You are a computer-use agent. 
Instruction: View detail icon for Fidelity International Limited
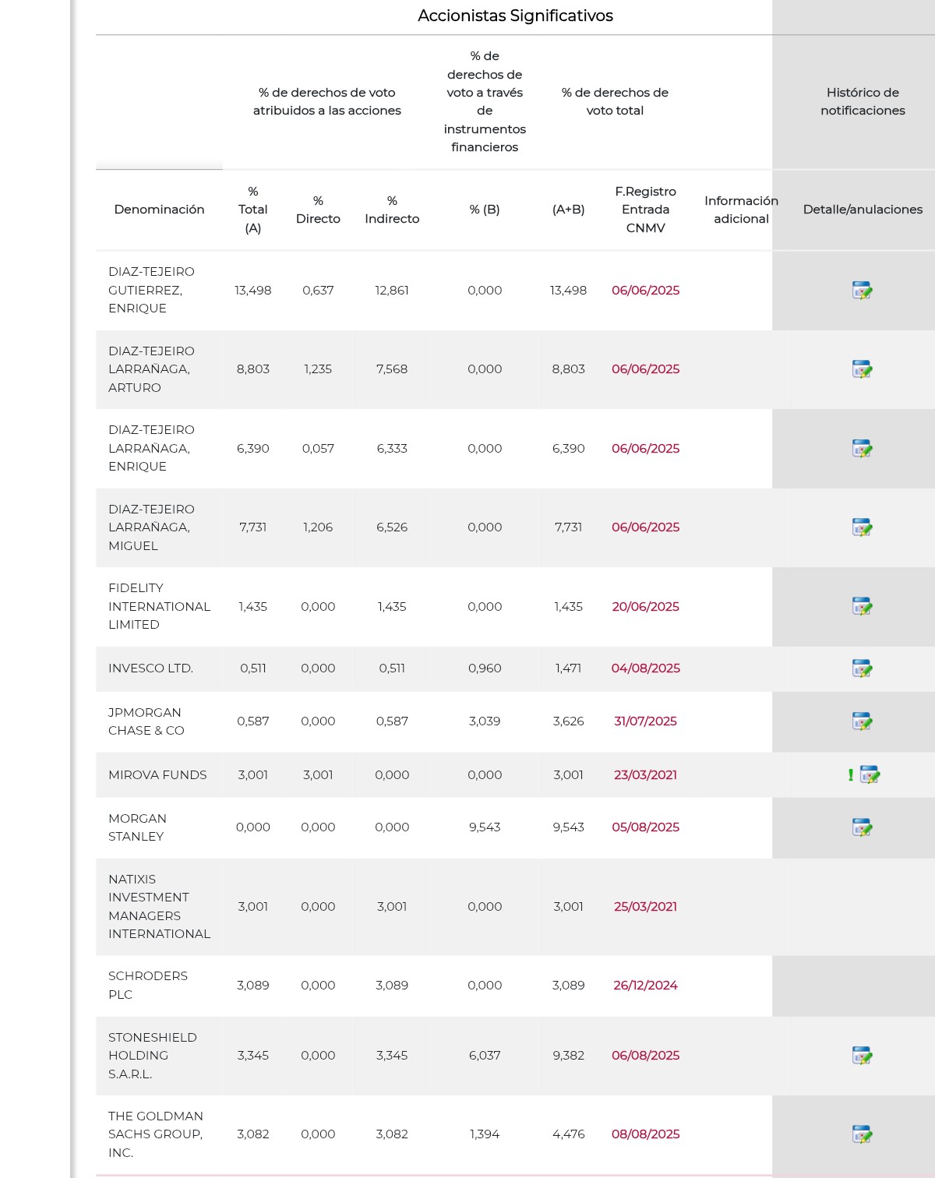click(x=862, y=606)
